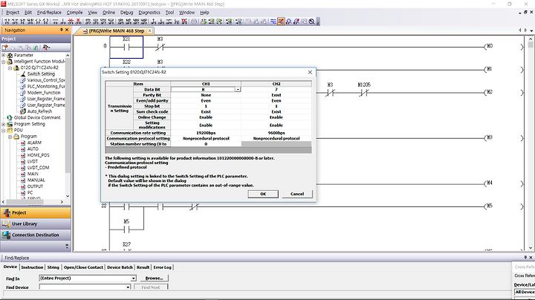Close the [PRG]Write MAIN 468 Step tab
This screenshot has height=300, width=535.
click(149, 30)
